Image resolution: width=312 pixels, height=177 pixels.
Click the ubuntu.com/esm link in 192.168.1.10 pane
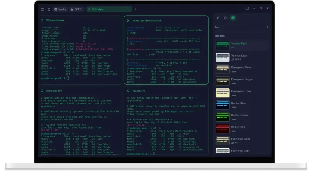coord(143,114)
